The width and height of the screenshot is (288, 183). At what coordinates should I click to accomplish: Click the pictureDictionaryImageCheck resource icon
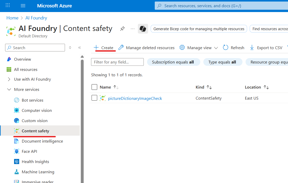pos(103,98)
